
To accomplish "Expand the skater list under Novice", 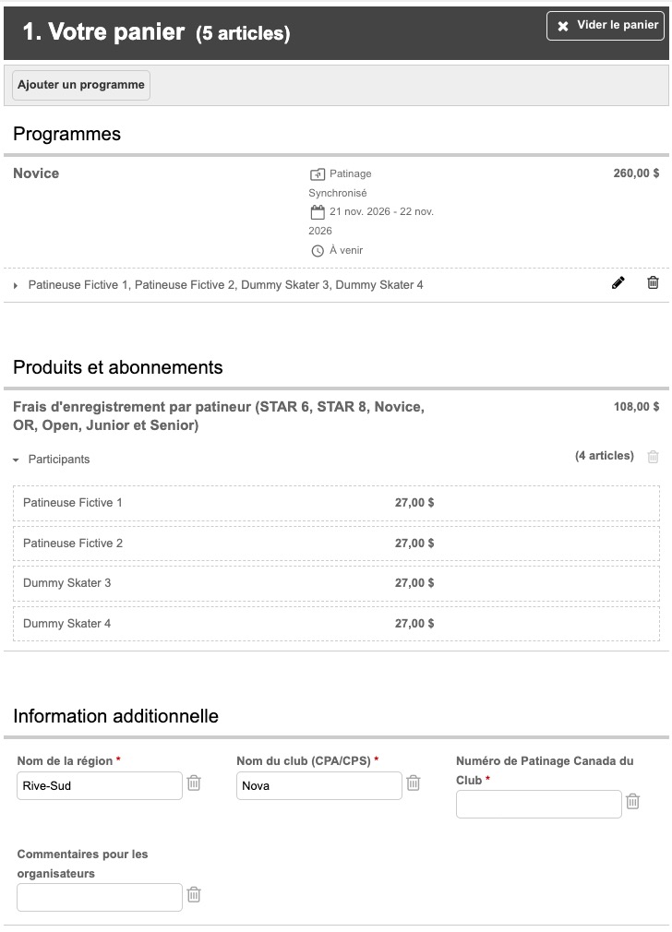I will pyautogui.click(x=16, y=286).
